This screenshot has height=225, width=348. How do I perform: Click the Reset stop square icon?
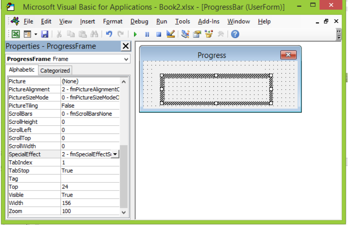click(159, 34)
